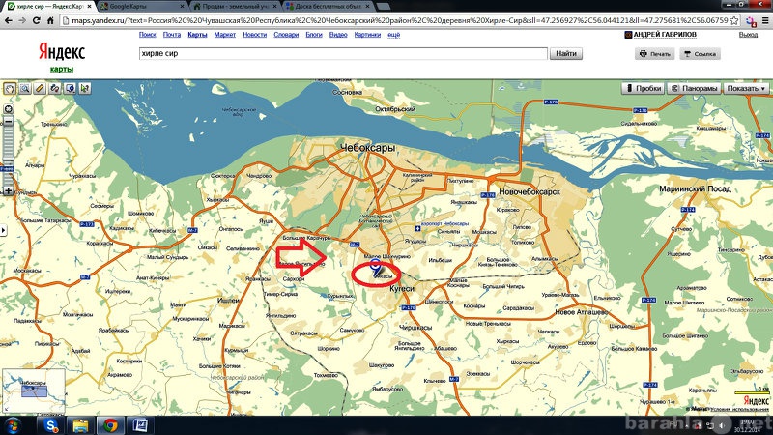The height and width of the screenshot is (435, 773).
Task: Open the Word taskbar icon
Action: (139, 425)
